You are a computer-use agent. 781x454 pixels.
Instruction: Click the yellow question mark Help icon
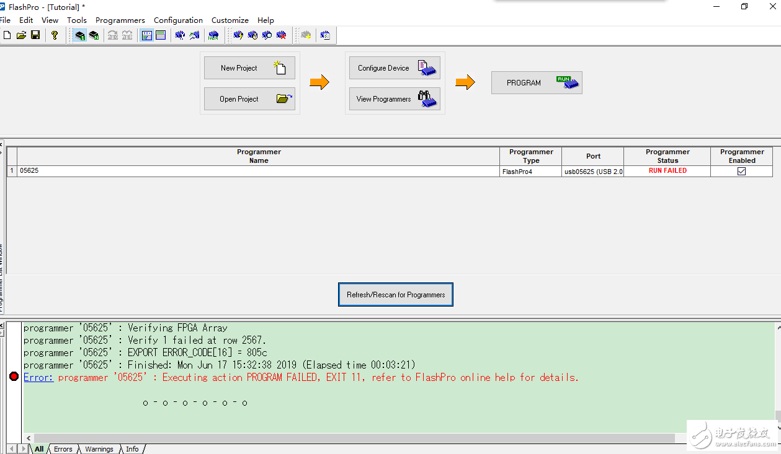tap(55, 35)
